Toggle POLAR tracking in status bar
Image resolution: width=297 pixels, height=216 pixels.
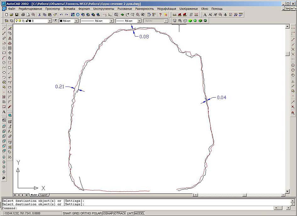[97, 213]
